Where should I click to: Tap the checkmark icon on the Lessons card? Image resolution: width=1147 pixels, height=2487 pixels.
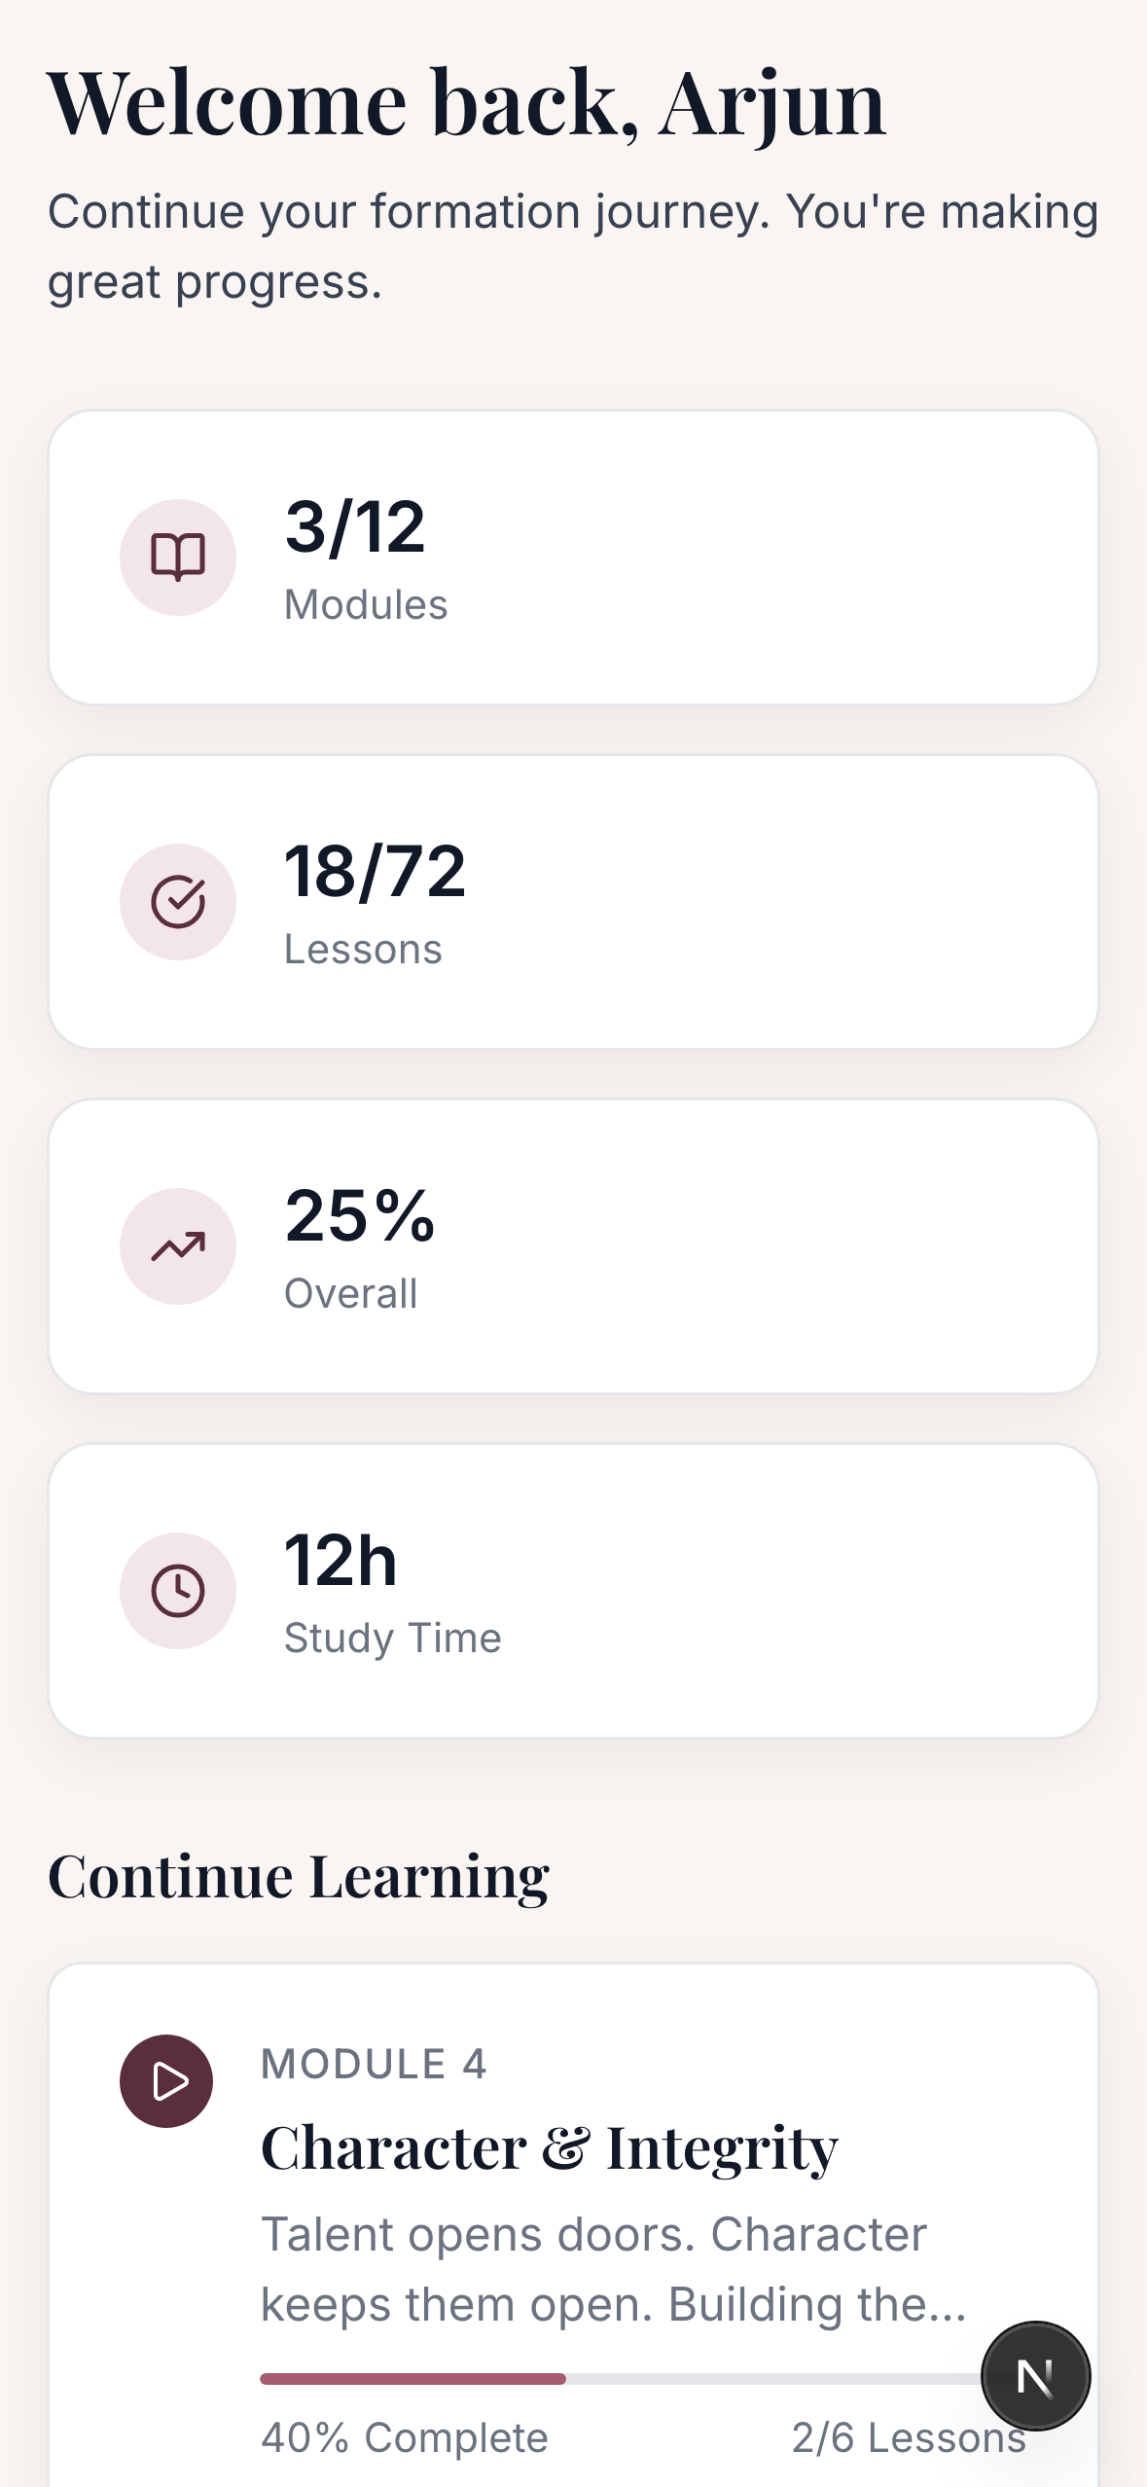(178, 901)
